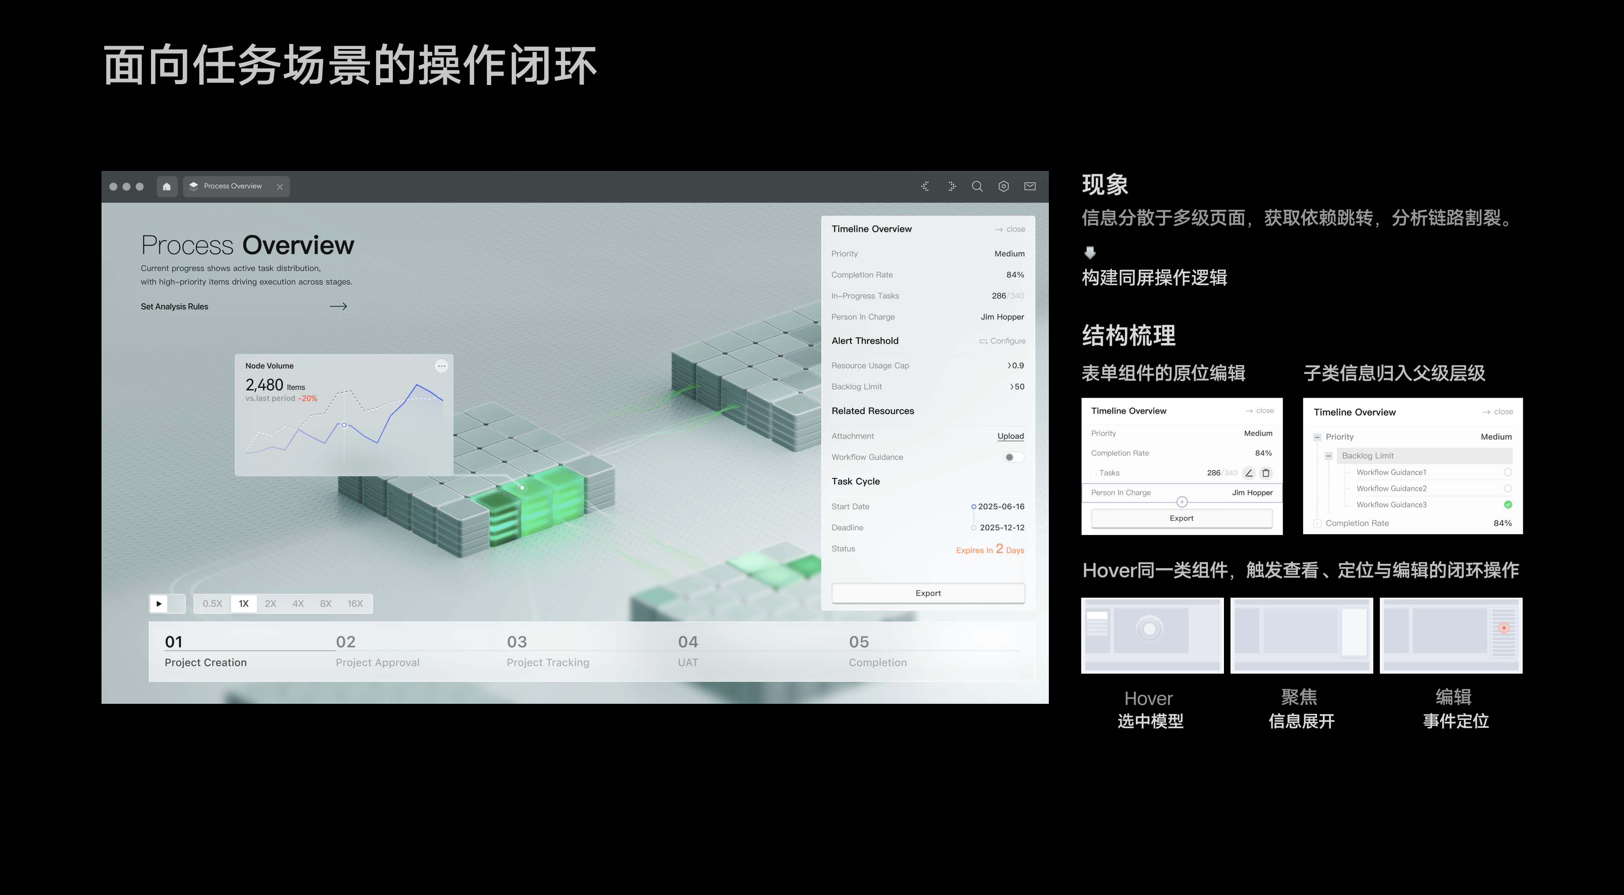Image resolution: width=1624 pixels, height=895 pixels.
Task: Open the mail envelope icon in the toolbar
Action: (x=1030, y=187)
